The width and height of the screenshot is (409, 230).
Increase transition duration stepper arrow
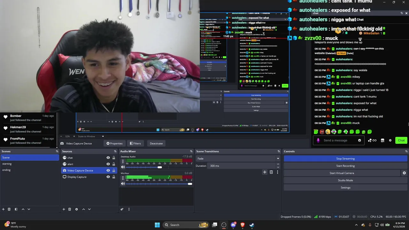[278, 164]
